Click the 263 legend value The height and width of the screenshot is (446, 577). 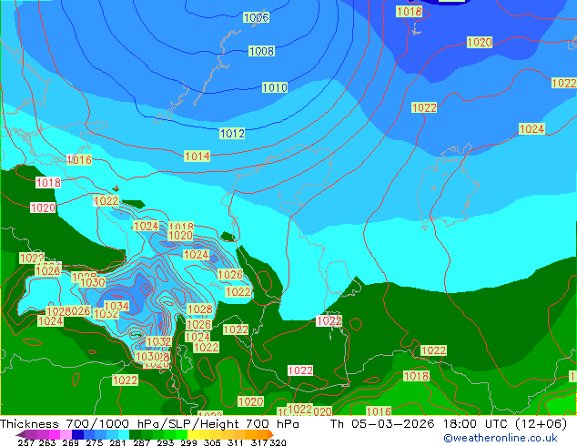[47, 442]
